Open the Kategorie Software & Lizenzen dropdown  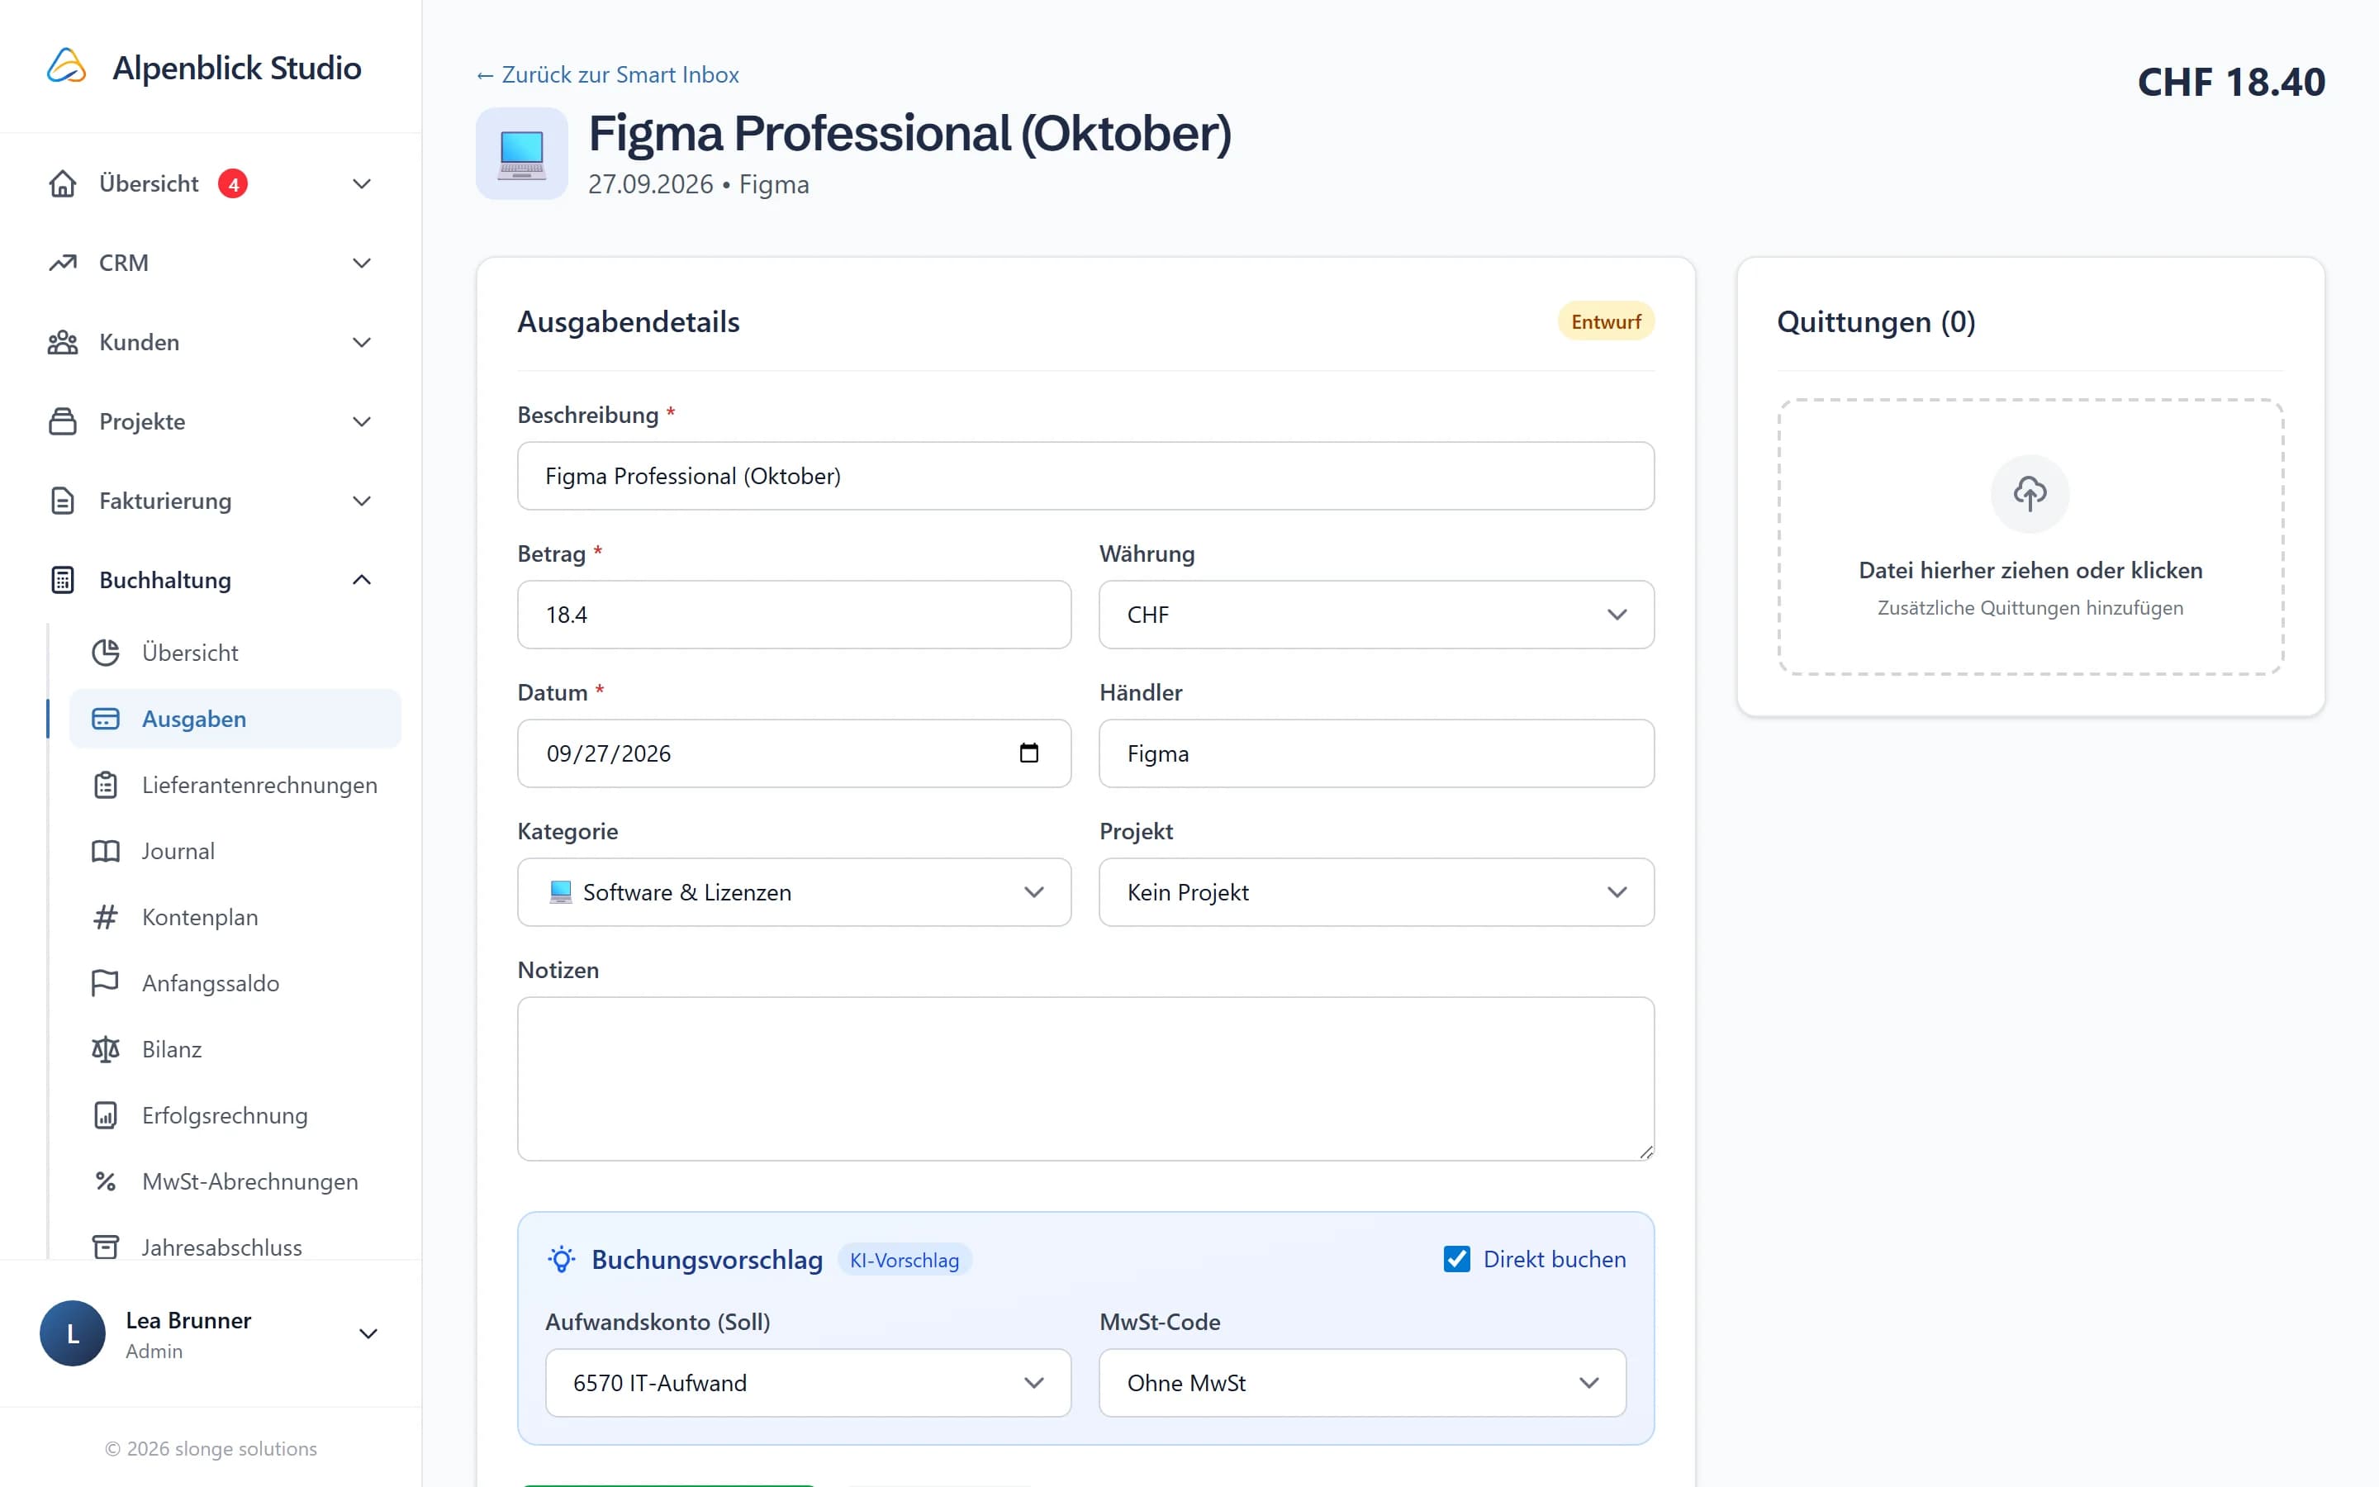point(795,892)
